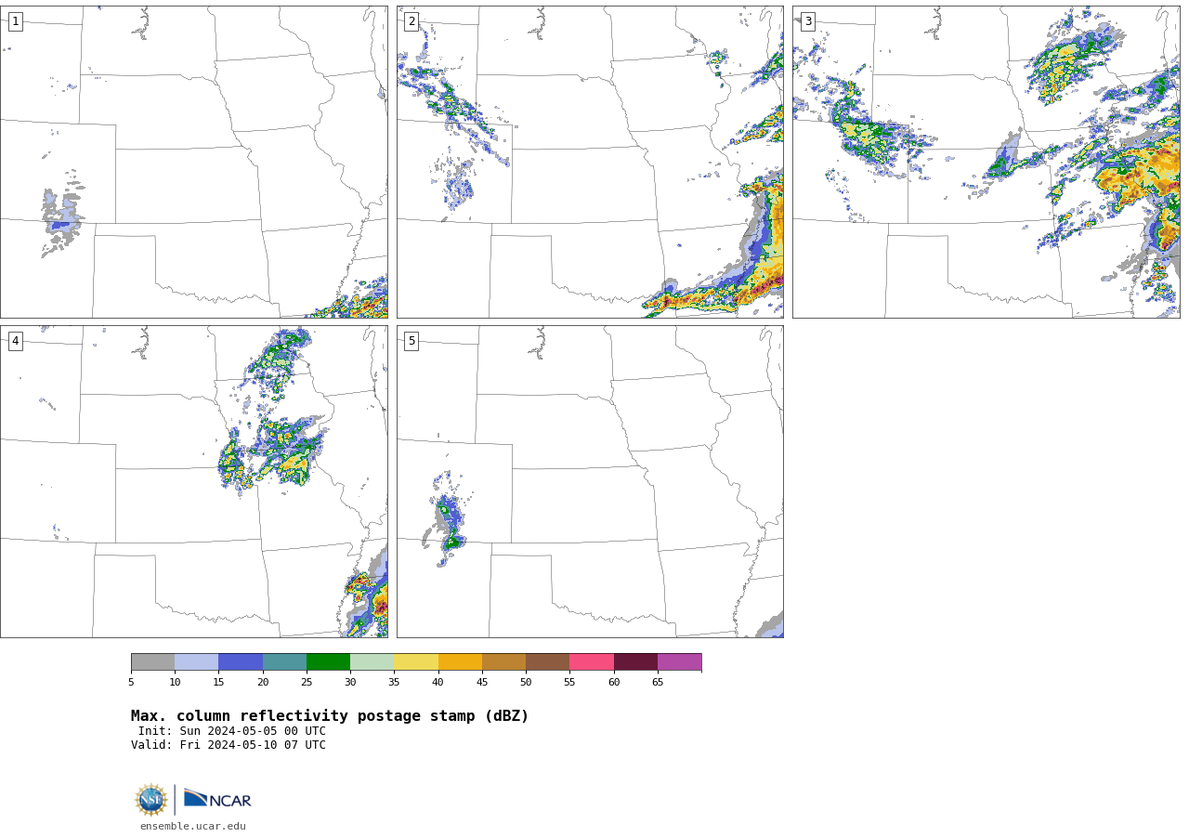Image resolution: width=1189 pixels, height=837 pixels.
Task: Click the teal 20-25 dBZ swatch
Action: [284, 662]
